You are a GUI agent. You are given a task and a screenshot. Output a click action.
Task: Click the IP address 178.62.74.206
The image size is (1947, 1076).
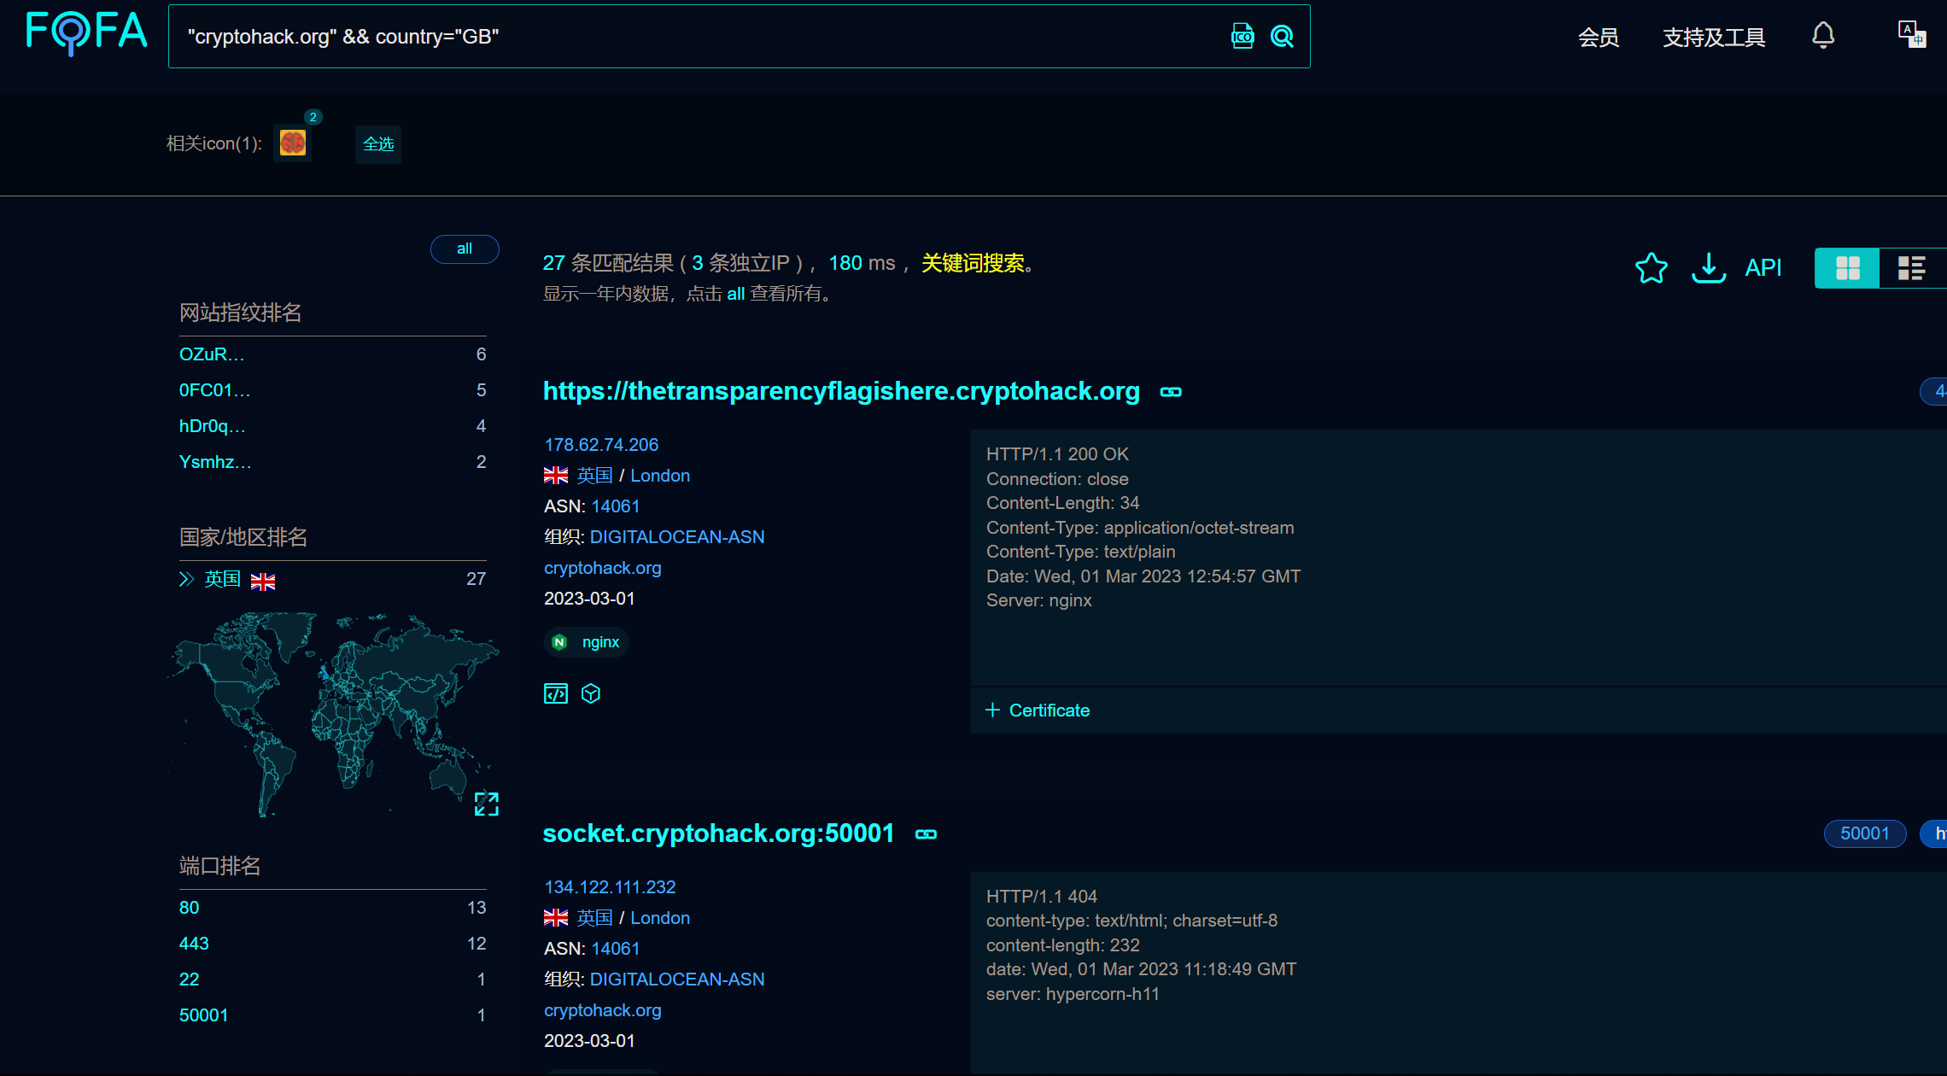click(x=601, y=445)
